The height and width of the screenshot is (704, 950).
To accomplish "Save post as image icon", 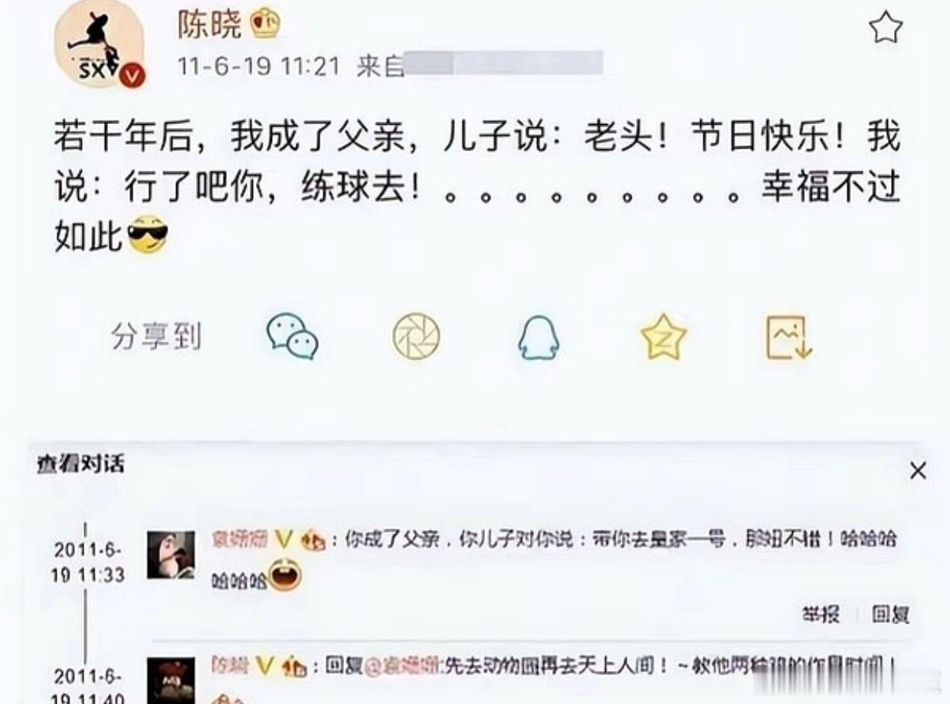I will pyautogui.click(x=789, y=338).
